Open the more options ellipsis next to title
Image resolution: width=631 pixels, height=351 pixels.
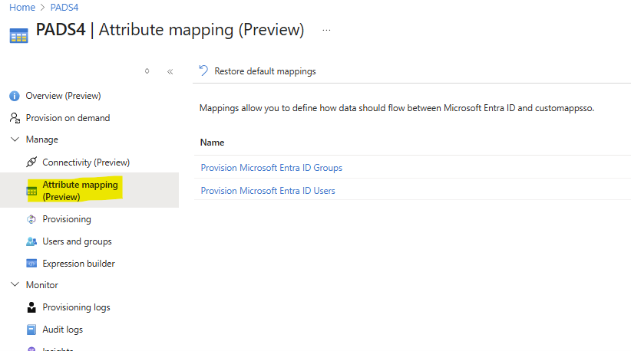tap(326, 30)
